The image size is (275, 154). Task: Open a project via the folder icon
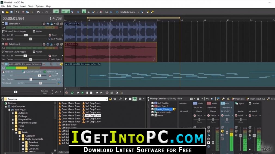pos(7,12)
